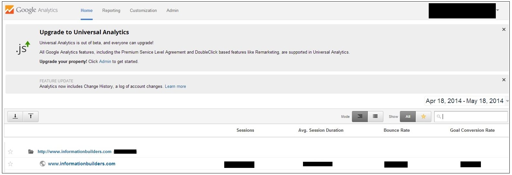Click the FEATURE UPDATE label
Viewport: 512px width, 175px height.
[56, 81]
